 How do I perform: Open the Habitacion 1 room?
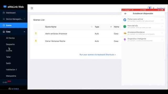pos(11,70)
